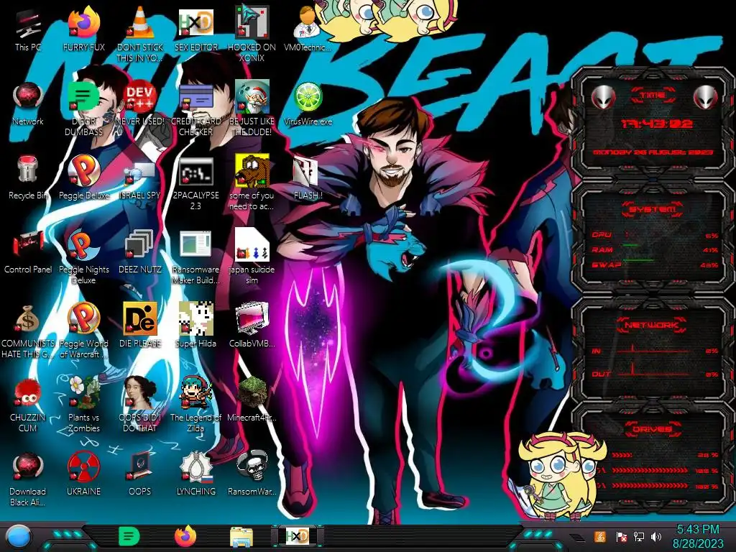Click the widget digital clock readout
This screenshot has width=736, height=552.
click(x=656, y=124)
